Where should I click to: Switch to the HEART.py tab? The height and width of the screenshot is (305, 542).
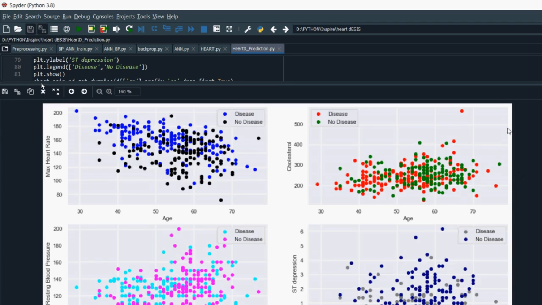click(211, 48)
